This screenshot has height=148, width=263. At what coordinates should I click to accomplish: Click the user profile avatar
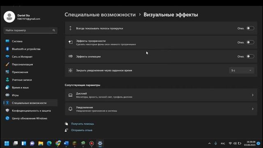point(9,17)
